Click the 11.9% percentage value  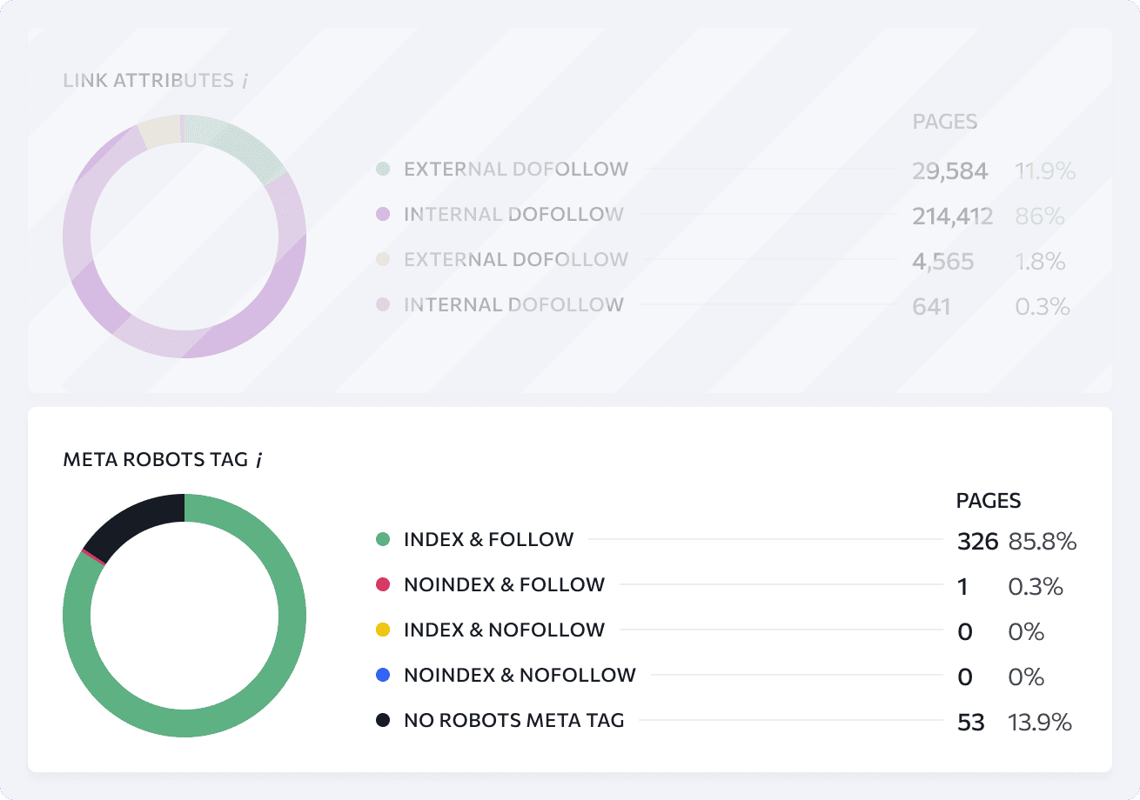pyautogui.click(x=1045, y=171)
